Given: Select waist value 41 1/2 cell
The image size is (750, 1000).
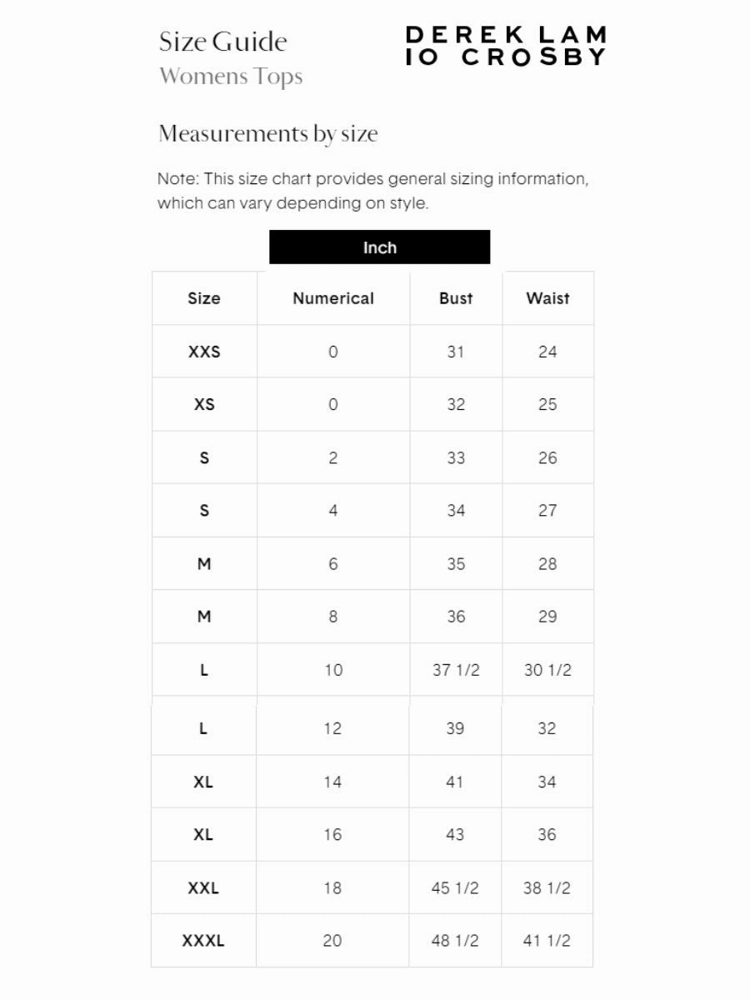Looking at the screenshot, I should [x=547, y=941].
